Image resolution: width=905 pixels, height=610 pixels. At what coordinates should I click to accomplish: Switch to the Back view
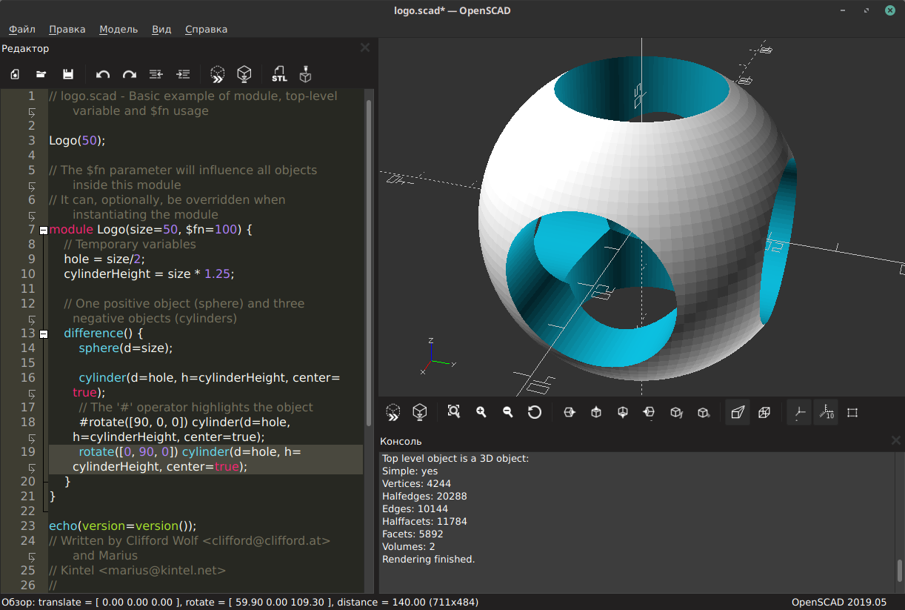point(703,412)
